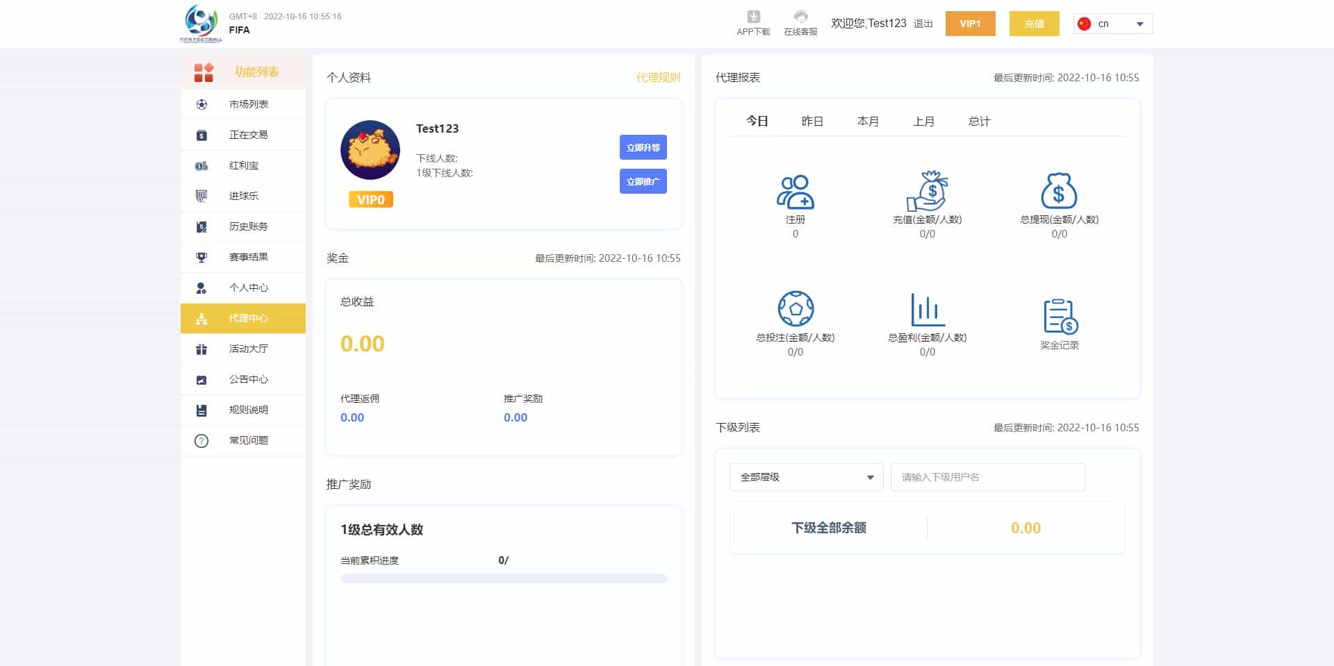The image size is (1334, 666).
Task: Click the 总提现 money bag icon
Action: coord(1059,190)
